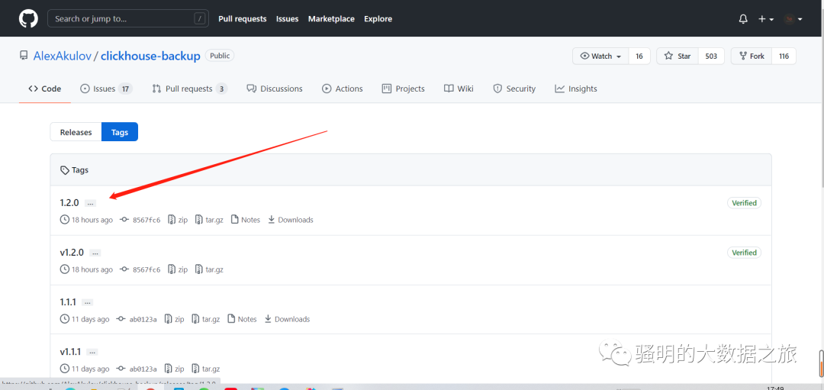The height and width of the screenshot is (390, 824).
Task: Fork the repository
Action: click(752, 56)
